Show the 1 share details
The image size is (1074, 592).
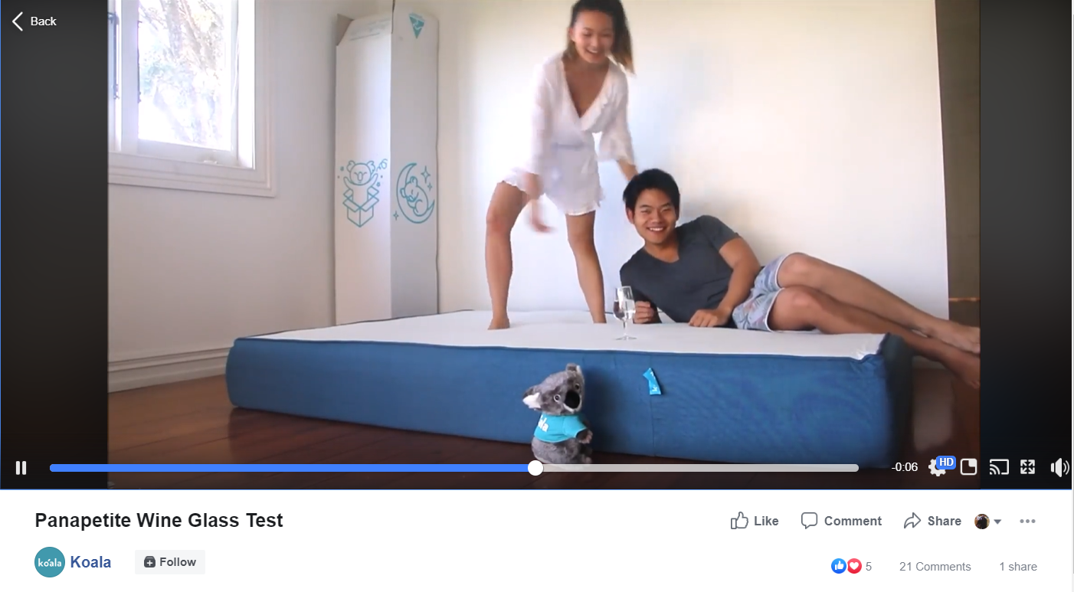[x=1018, y=567]
